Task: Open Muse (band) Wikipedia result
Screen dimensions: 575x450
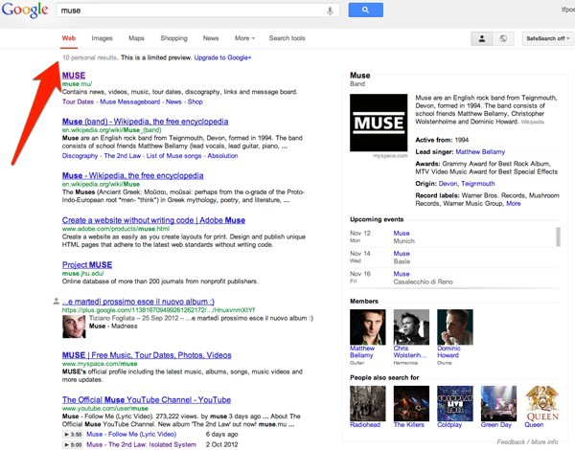Action: click(x=146, y=122)
